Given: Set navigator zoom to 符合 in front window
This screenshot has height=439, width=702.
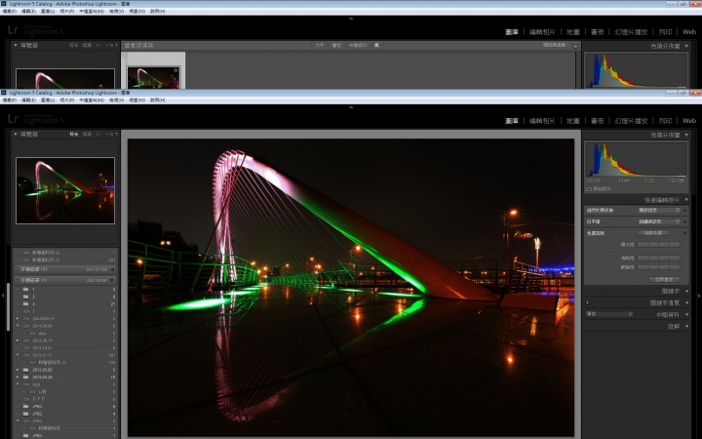Looking at the screenshot, I should [73, 134].
